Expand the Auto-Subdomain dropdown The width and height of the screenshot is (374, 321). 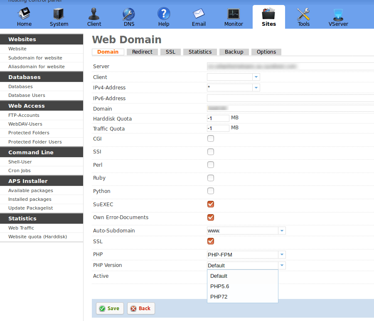(x=282, y=231)
